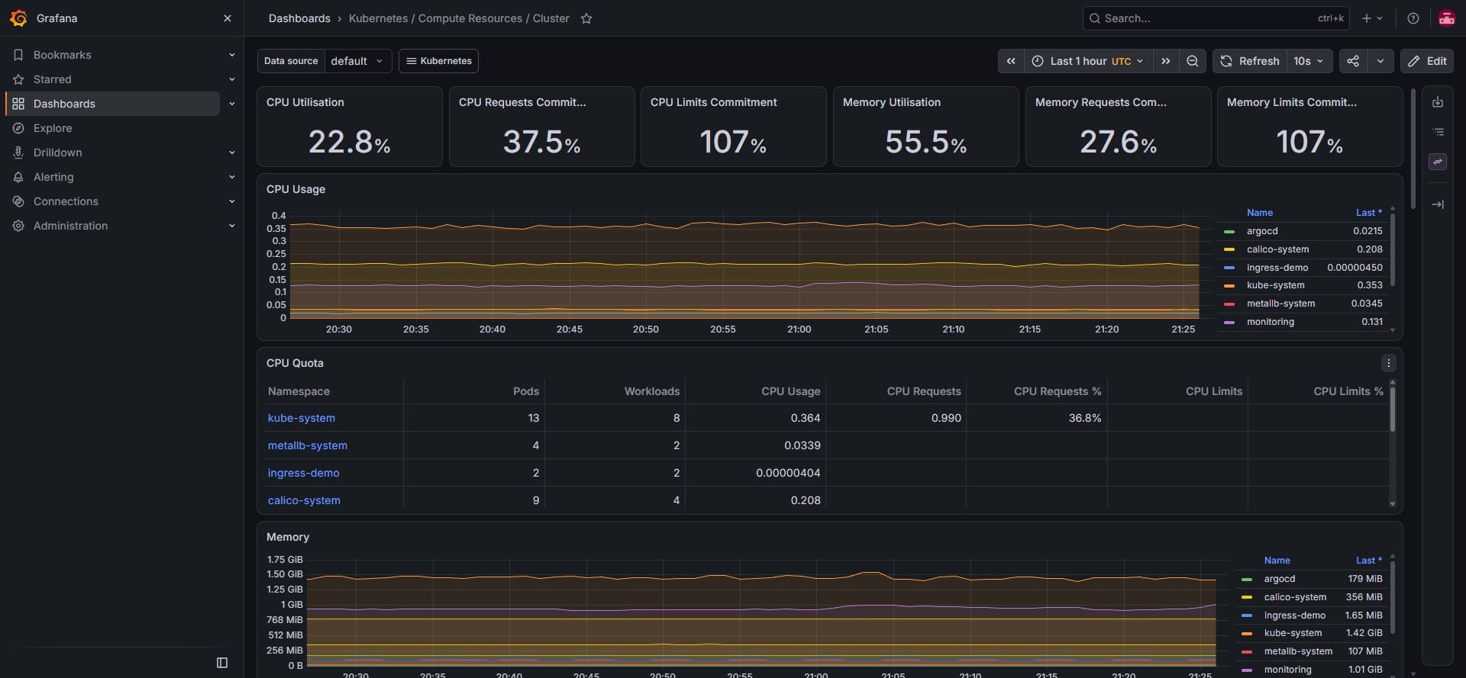This screenshot has width=1466, height=678.
Task: Toggle argocd series in CPU Usage legend
Action: coord(1261,231)
